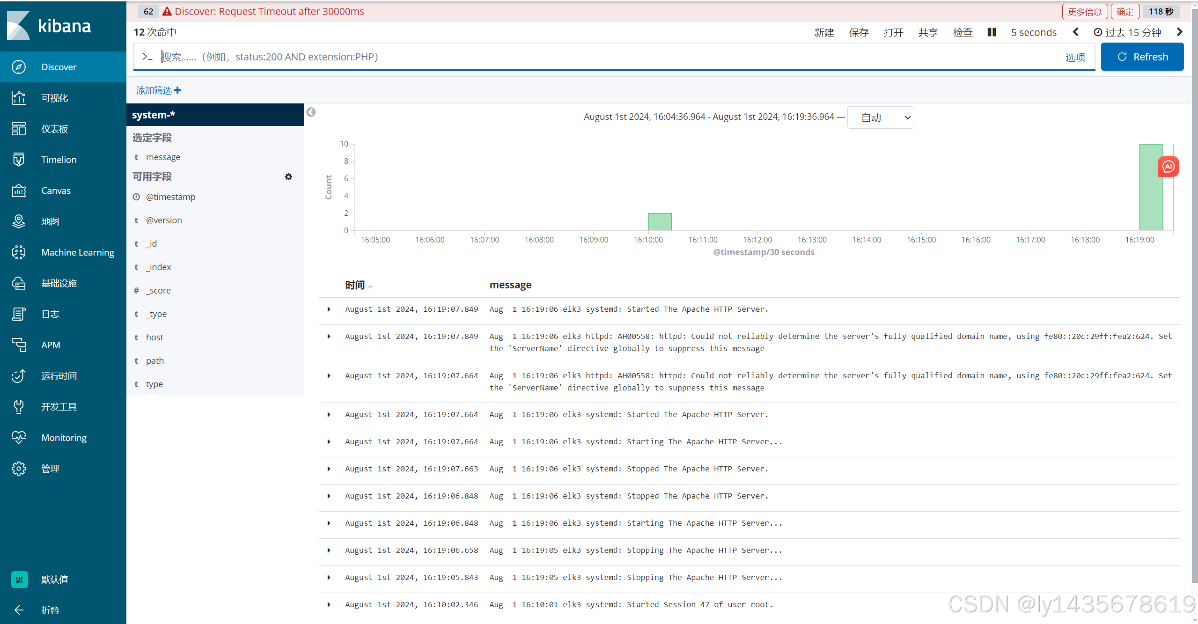Image resolution: width=1198 pixels, height=624 pixels.
Task: Open the 开发工具 dev tools icon
Action: 19,407
